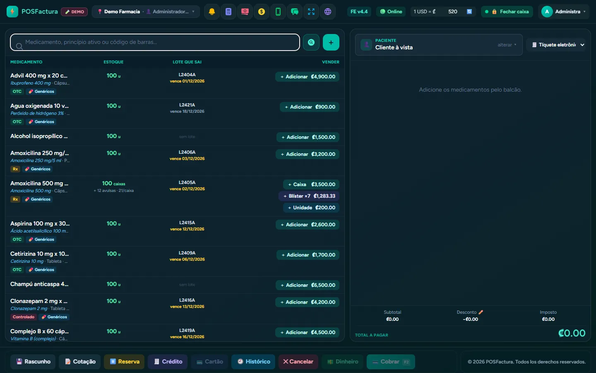Screen dimensions: 596x373
Task: Open the language globe icon
Action: click(x=328, y=12)
